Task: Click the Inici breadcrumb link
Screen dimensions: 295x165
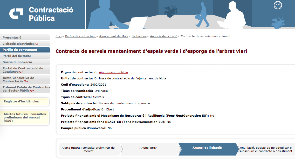Action: pyautogui.click(x=58, y=36)
